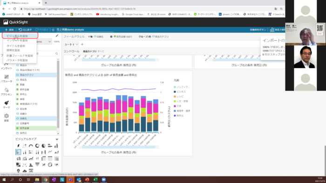The height and width of the screenshot is (183, 326).
Task: Open Windows Start menu
Action: coord(4,179)
